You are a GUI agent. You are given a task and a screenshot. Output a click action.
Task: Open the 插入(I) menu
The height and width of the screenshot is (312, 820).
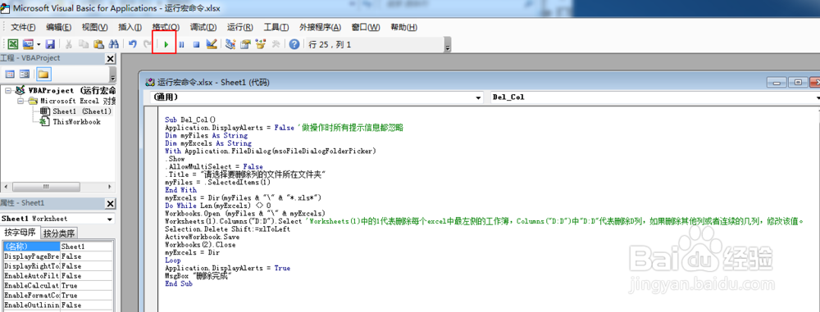coord(130,27)
